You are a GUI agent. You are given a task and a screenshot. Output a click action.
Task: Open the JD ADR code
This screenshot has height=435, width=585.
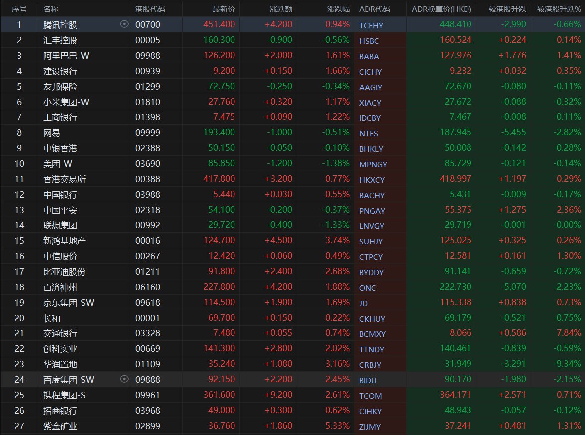(x=363, y=303)
